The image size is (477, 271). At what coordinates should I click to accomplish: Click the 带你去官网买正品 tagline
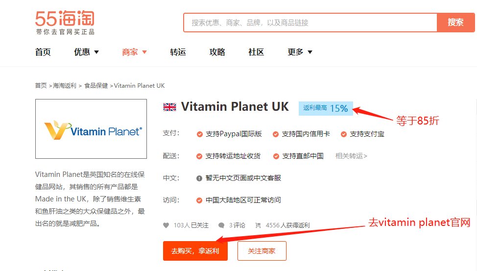(x=65, y=32)
